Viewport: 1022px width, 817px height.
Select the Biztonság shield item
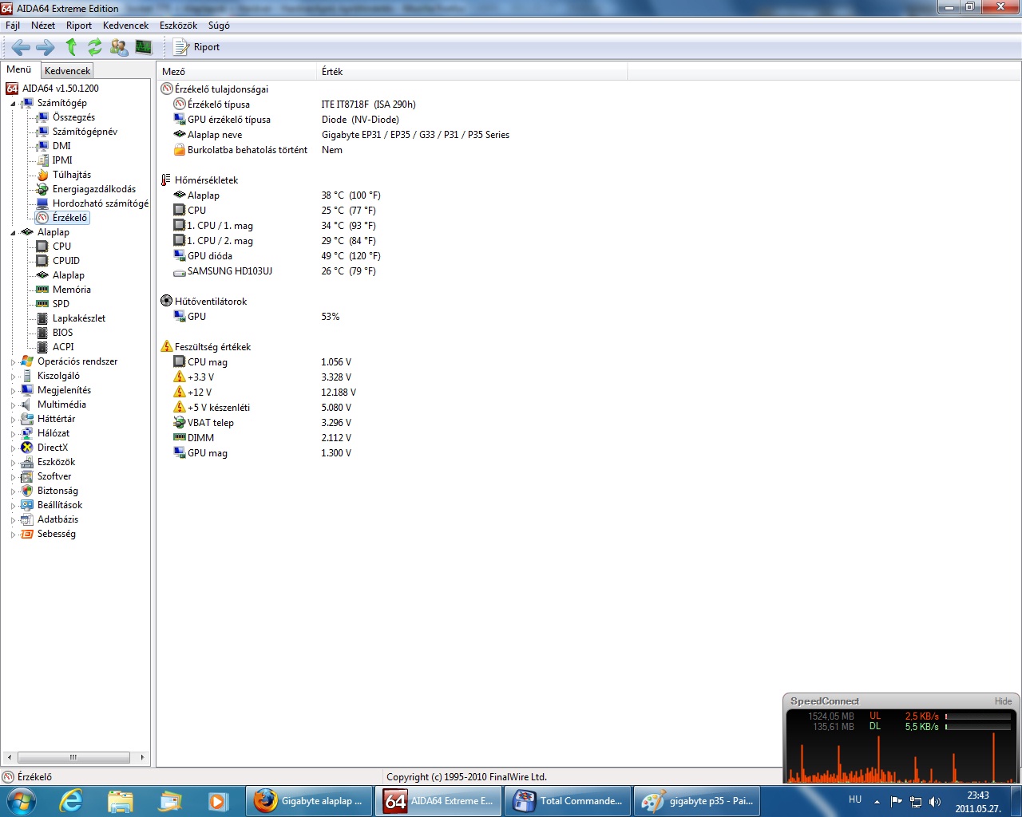point(57,491)
